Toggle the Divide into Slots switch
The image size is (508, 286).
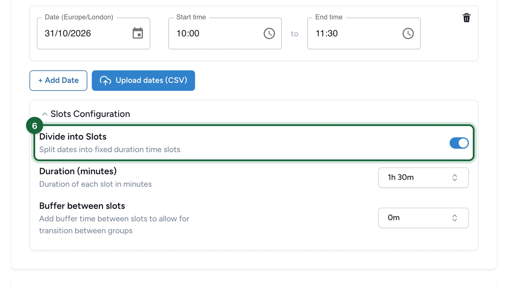pyautogui.click(x=459, y=143)
